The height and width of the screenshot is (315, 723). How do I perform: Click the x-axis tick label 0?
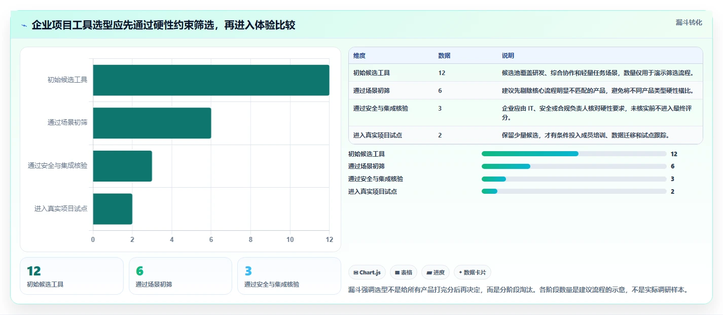[93, 239]
